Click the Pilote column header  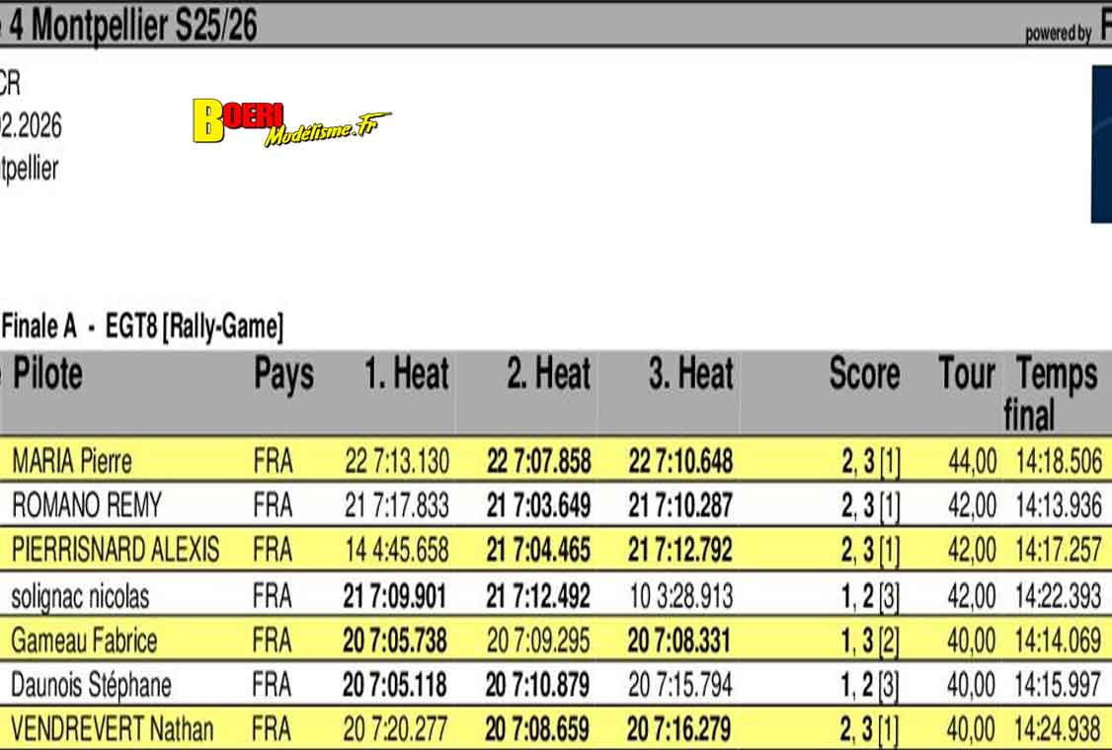click(47, 375)
